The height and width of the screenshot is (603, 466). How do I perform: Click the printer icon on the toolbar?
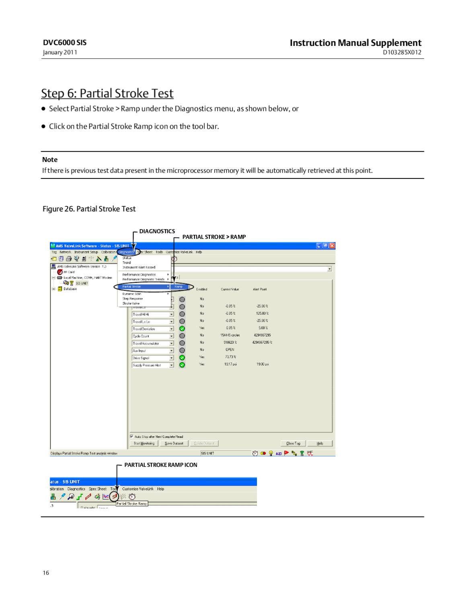pos(68,258)
